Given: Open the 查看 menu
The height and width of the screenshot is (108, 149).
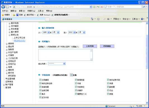Looking at the screenshot, I should coord(22,11).
